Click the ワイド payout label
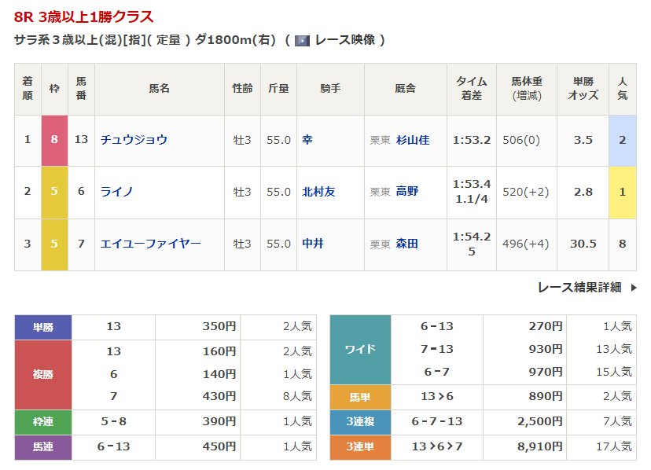 (360, 350)
